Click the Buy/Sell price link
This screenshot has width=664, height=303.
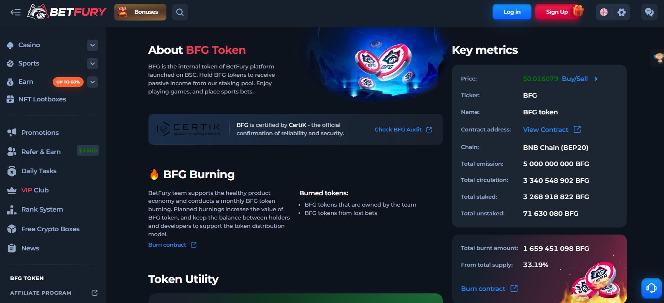575,79
